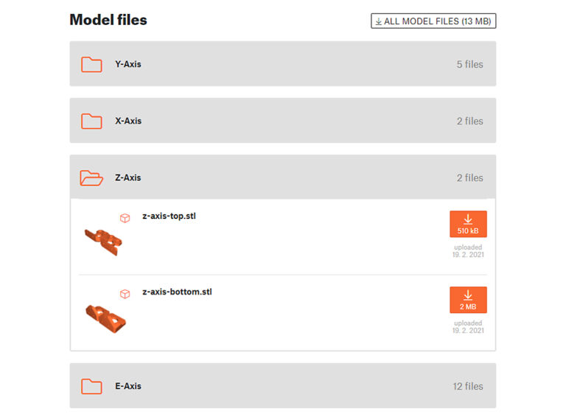Click the '12 files' count on E-Axis
The height and width of the screenshot is (414, 566).
[x=468, y=386]
